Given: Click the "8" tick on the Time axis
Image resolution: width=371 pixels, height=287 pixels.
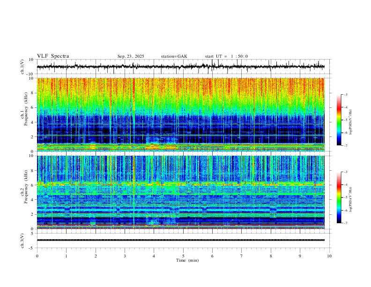Looking at the screenshot, I should pos(271,256).
